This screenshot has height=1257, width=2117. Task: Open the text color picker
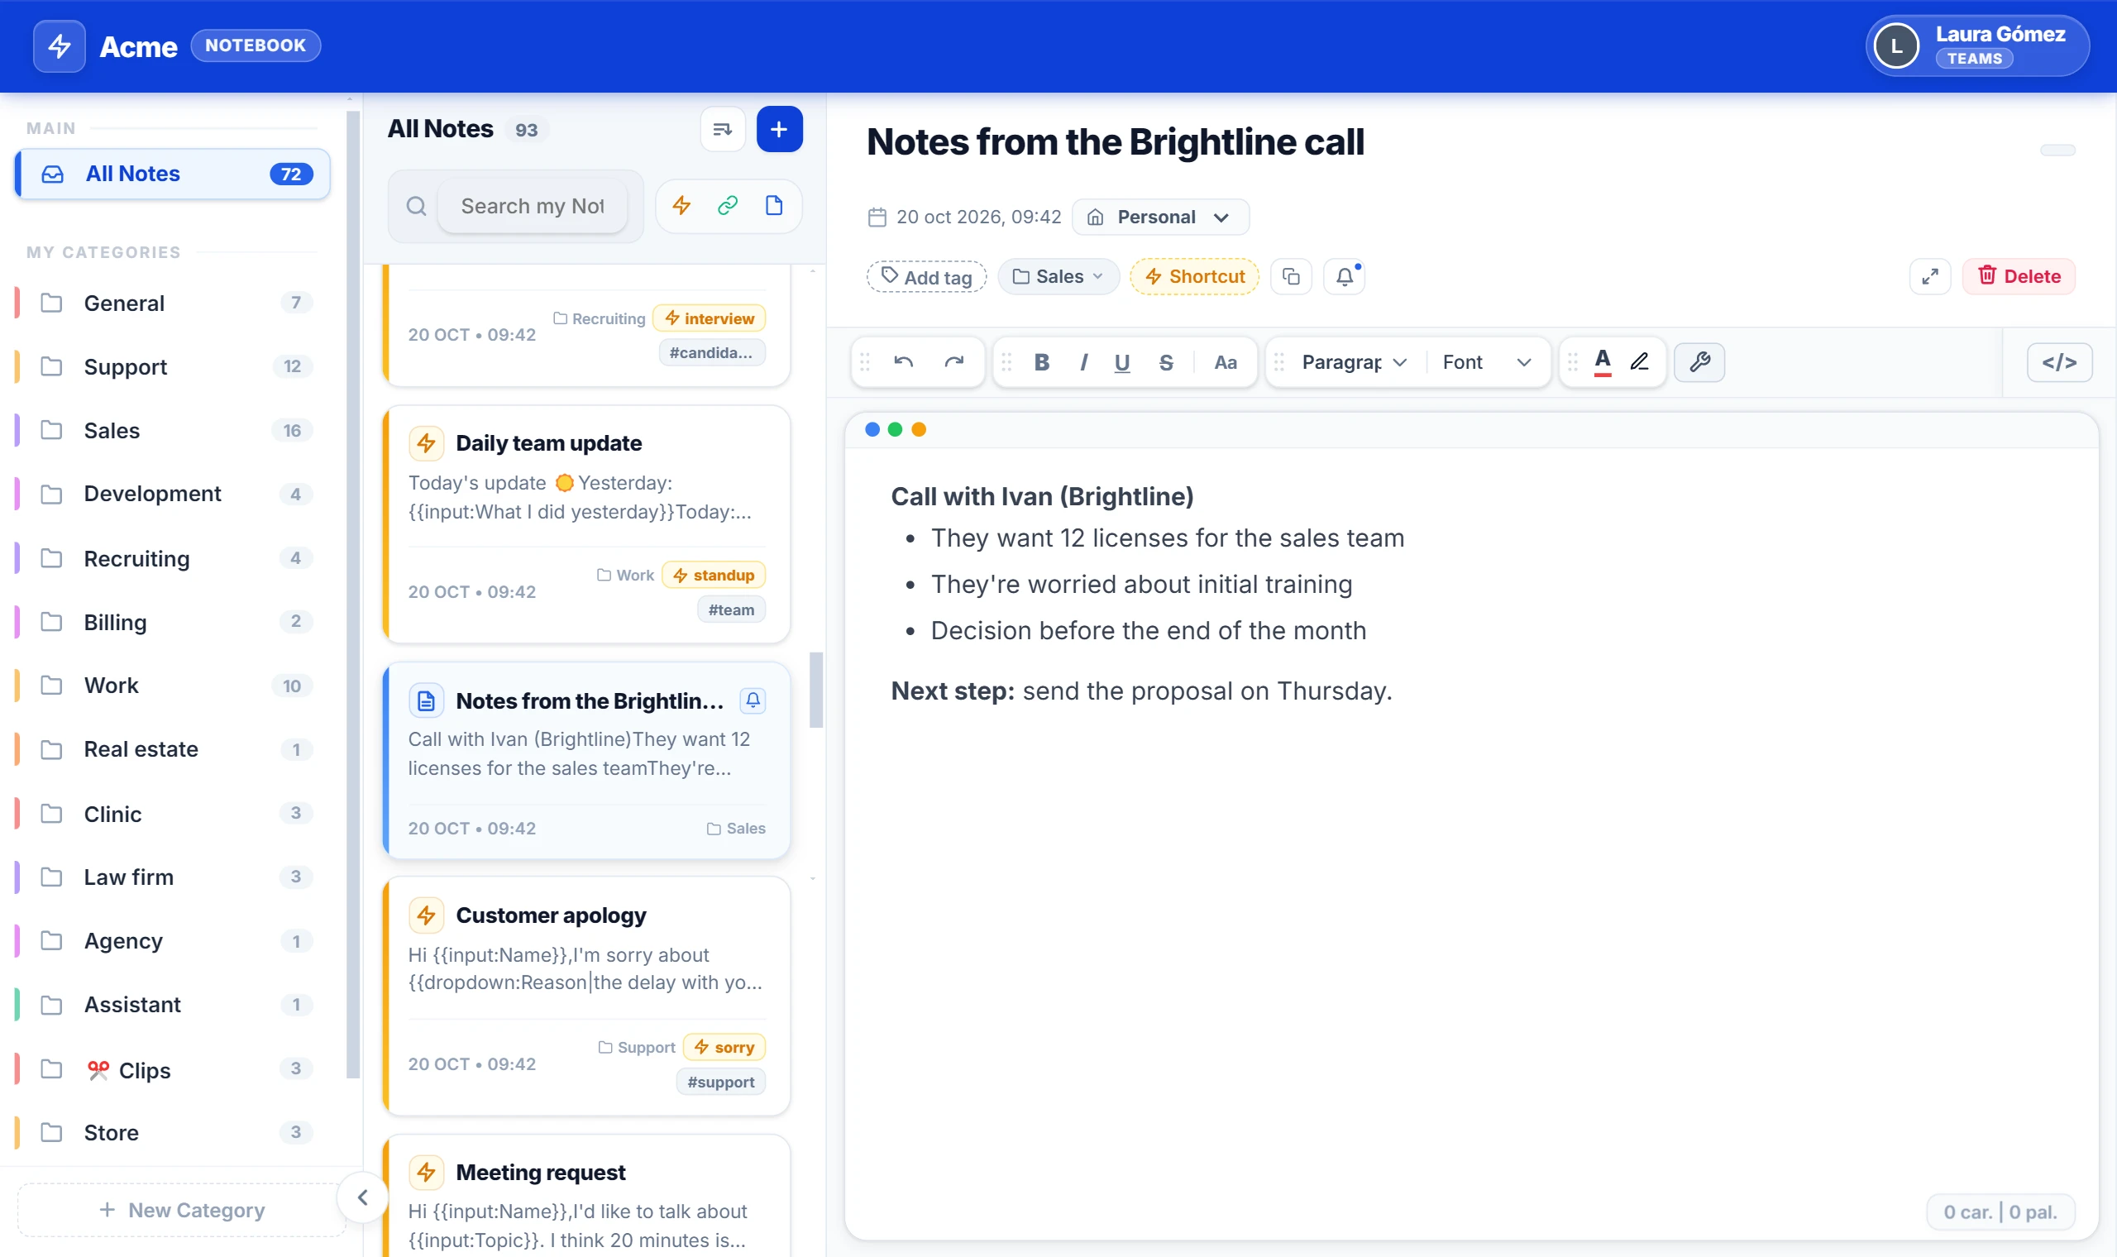tap(1602, 362)
